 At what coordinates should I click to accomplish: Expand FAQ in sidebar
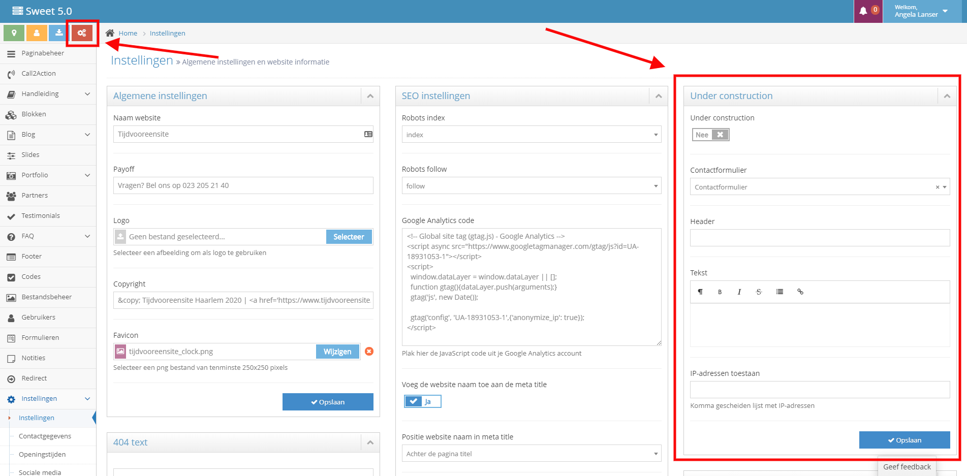tap(48, 236)
